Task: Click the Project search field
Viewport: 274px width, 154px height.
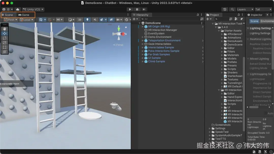Action: (222, 19)
